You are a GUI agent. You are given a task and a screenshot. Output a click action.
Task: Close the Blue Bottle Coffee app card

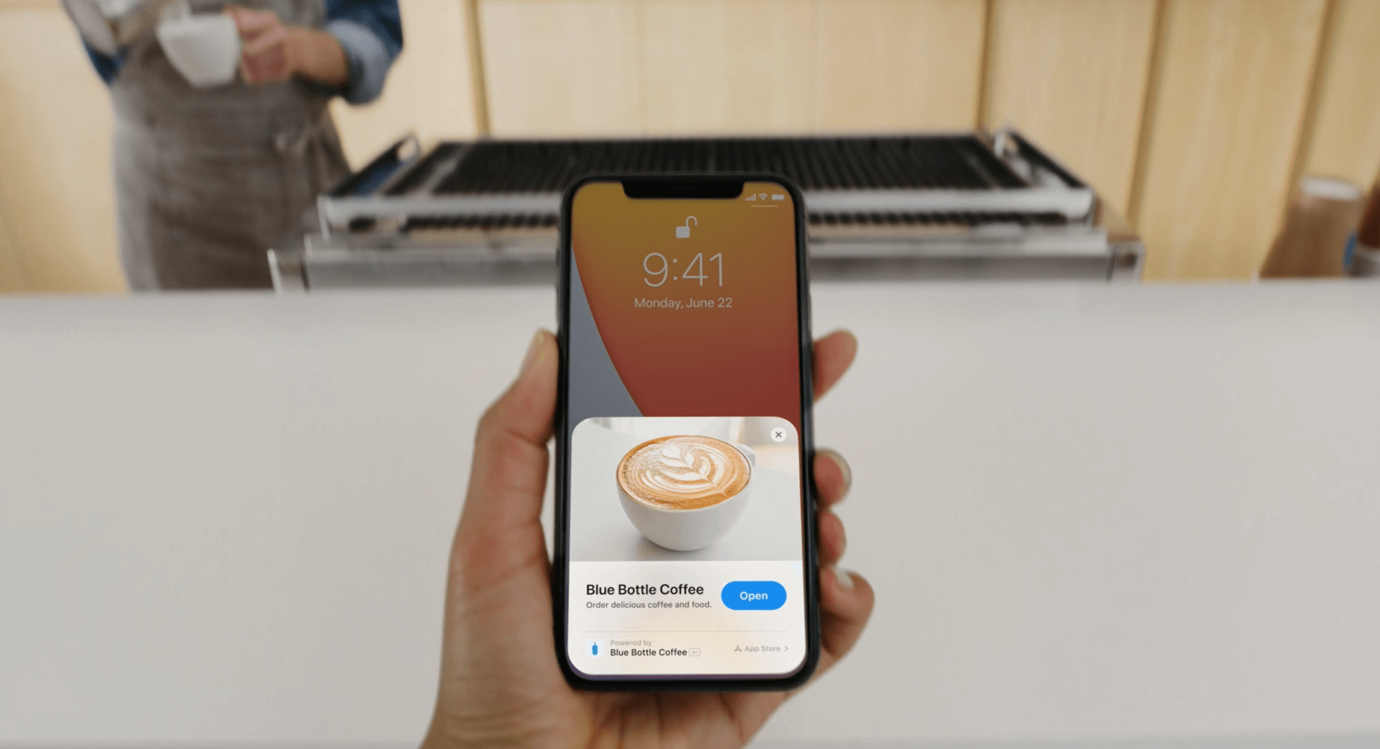[778, 431]
